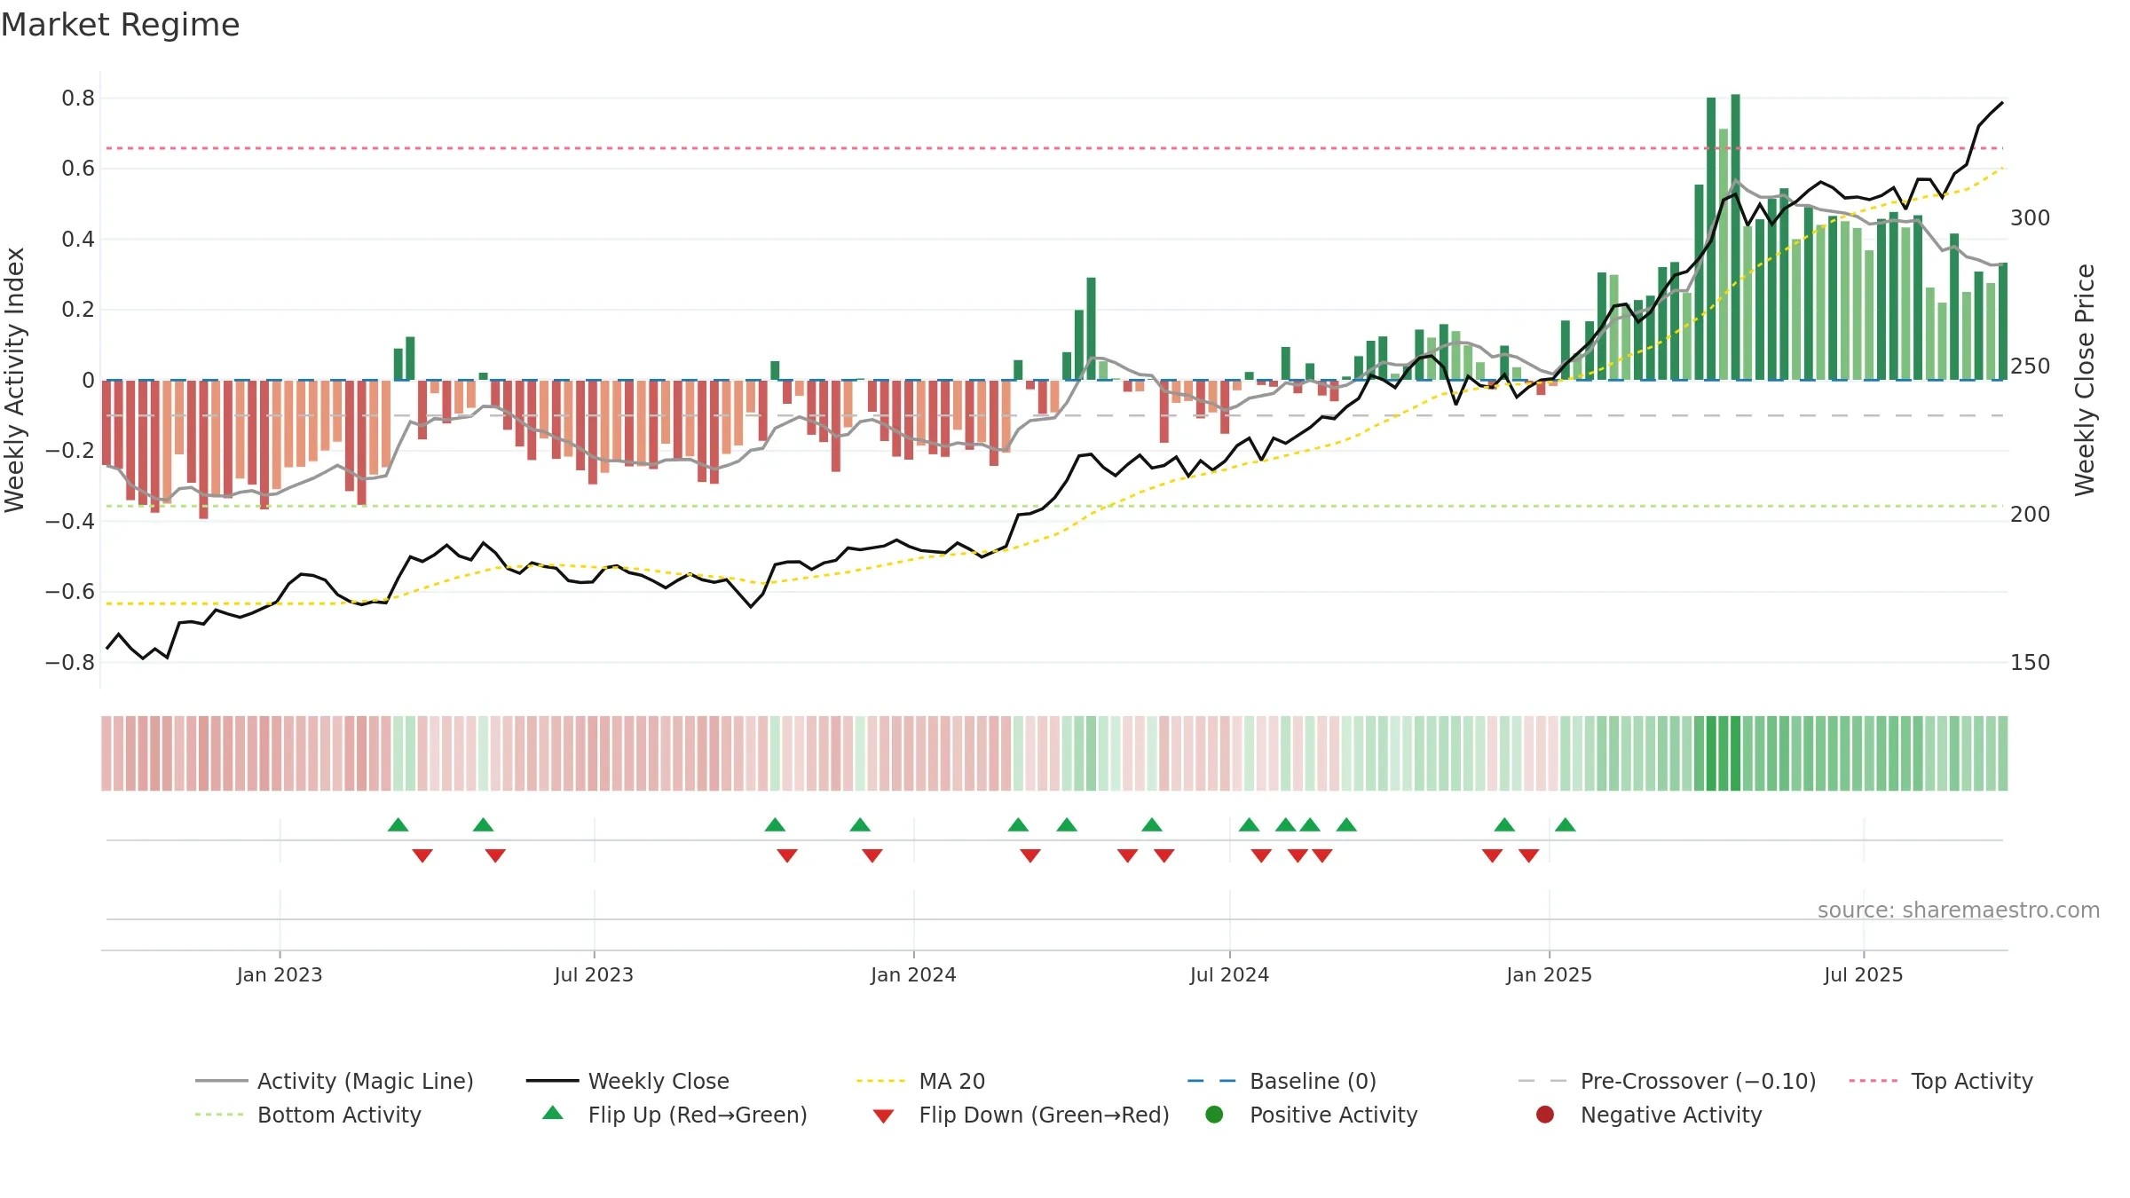
Task: Click the Bottom Activity legend entry
Action: pyautogui.click(x=308, y=1115)
